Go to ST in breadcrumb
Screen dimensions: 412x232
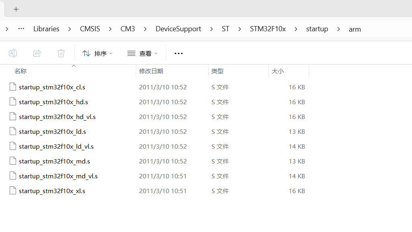point(225,29)
